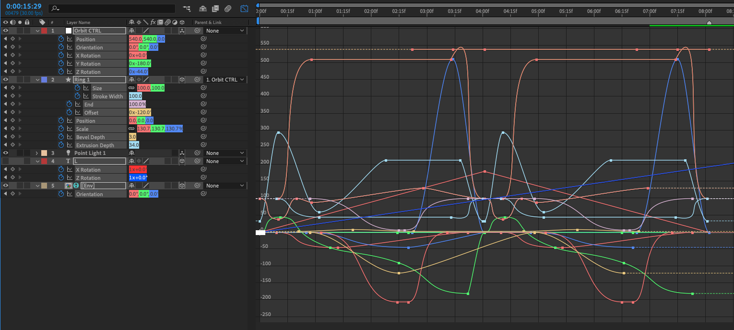Collapse the Ring 1 layer properties

37,80
